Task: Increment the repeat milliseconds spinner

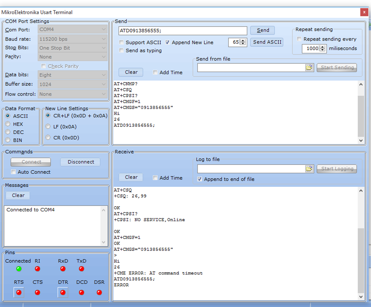Action: (x=323, y=47)
